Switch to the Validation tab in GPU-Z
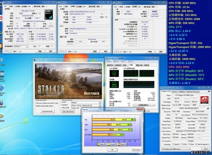This screenshot has width=212, height=155. pyautogui.click(x=182, y=92)
